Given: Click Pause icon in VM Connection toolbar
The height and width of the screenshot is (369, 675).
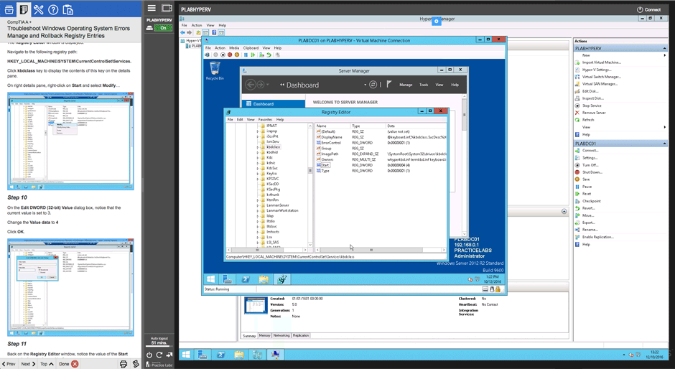Looking at the screenshot, I should [x=246, y=55].
